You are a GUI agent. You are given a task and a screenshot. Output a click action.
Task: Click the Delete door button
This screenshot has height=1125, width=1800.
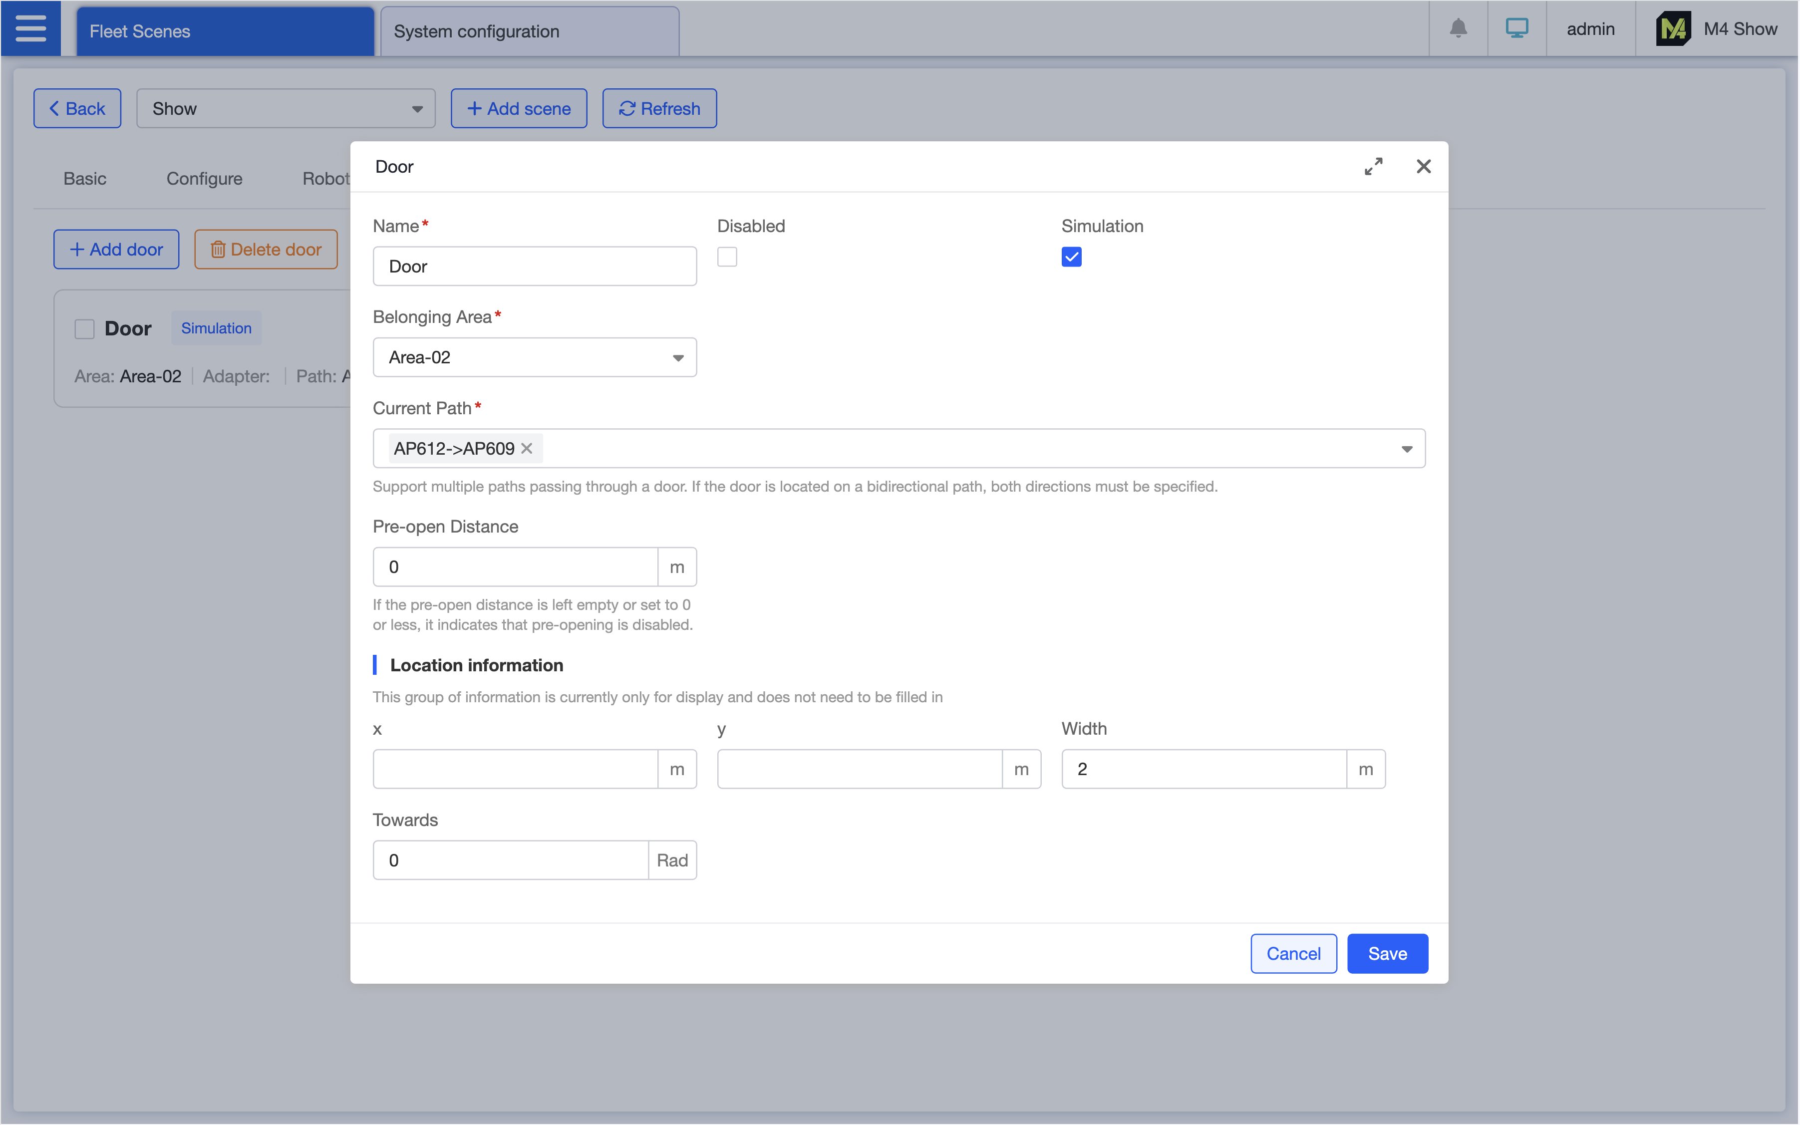coord(266,249)
